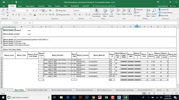This screenshot has width=179, height=100.
Task: Click the Cut scissors icon
Action: (8, 9)
